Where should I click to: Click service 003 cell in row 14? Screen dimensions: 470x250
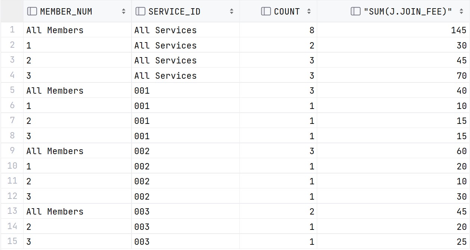point(186,226)
